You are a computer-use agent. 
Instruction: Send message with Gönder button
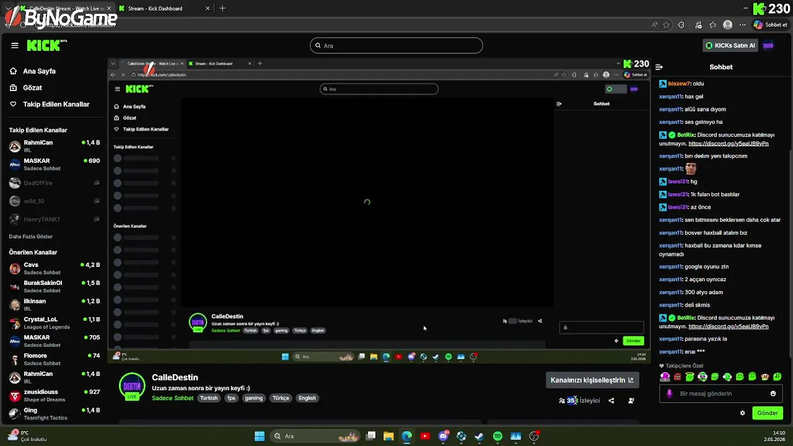click(x=768, y=413)
